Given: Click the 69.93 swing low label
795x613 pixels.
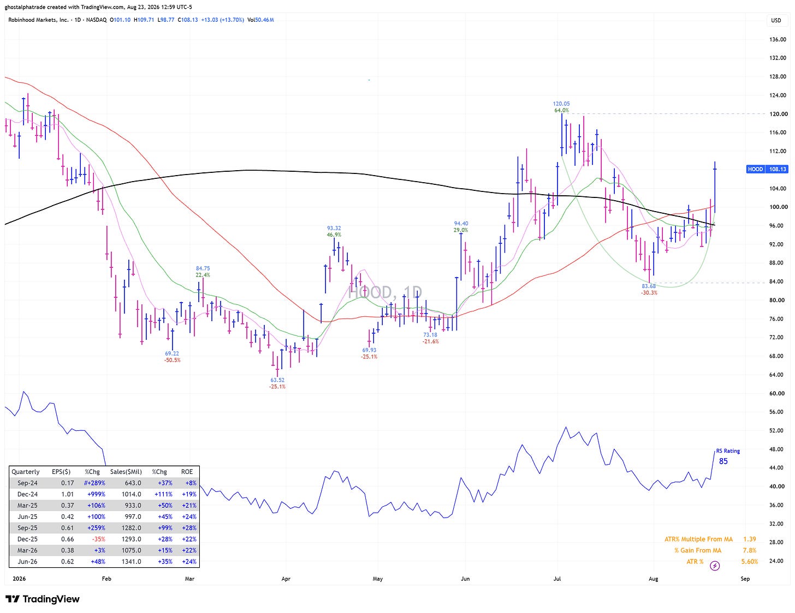Looking at the screenshot, I should [x=369, y=350].
